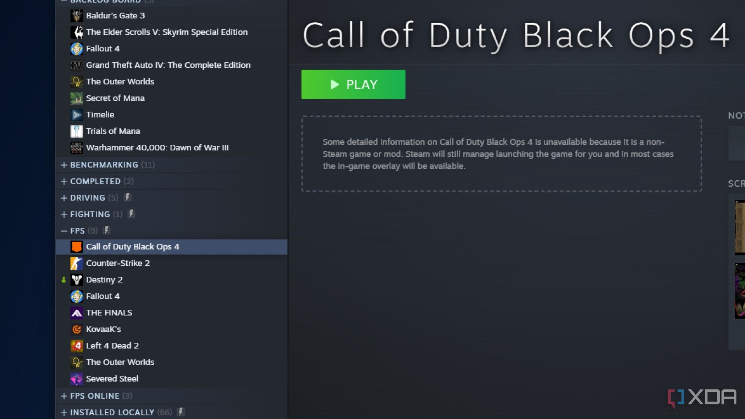
Task: Select The Outer Worlds under Backlog Board
Action: tap(171, 82)
